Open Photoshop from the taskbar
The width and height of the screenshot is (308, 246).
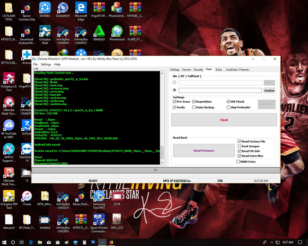[x=93, y=242]
